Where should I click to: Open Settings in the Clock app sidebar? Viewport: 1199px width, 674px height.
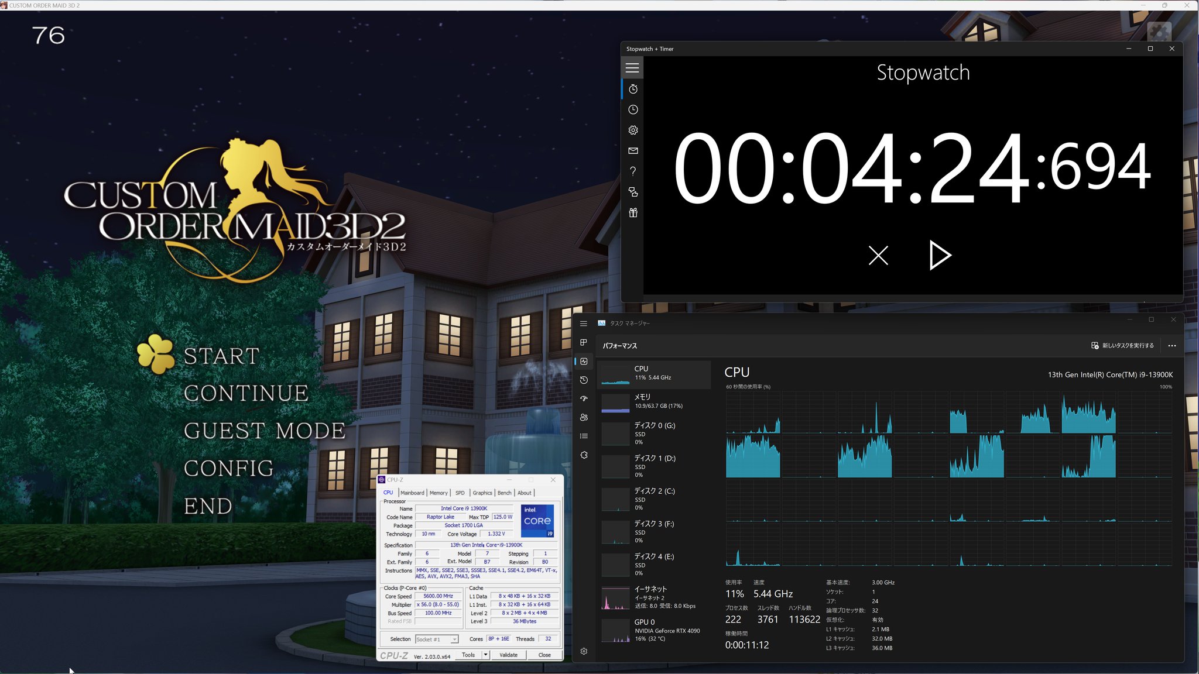pos(632,129)
